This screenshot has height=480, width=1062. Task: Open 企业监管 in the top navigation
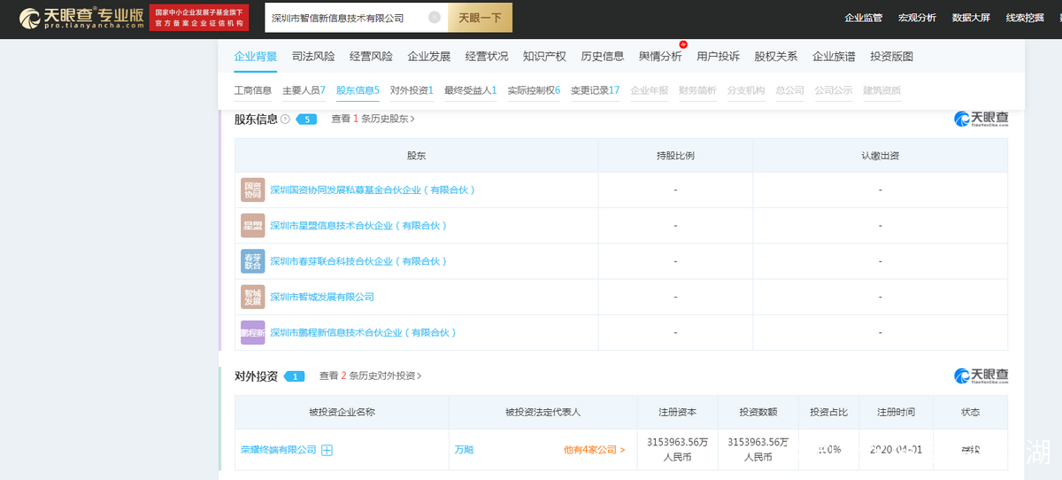click(x=863, y=18)
